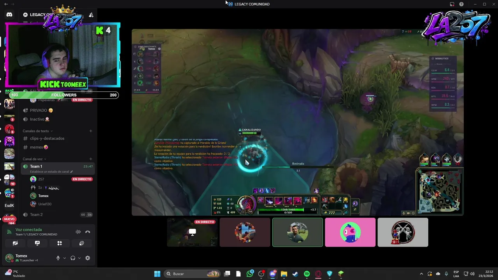Open ESP LAA keyboard language switcher
The image size is (498, 280).
(456, 274)
